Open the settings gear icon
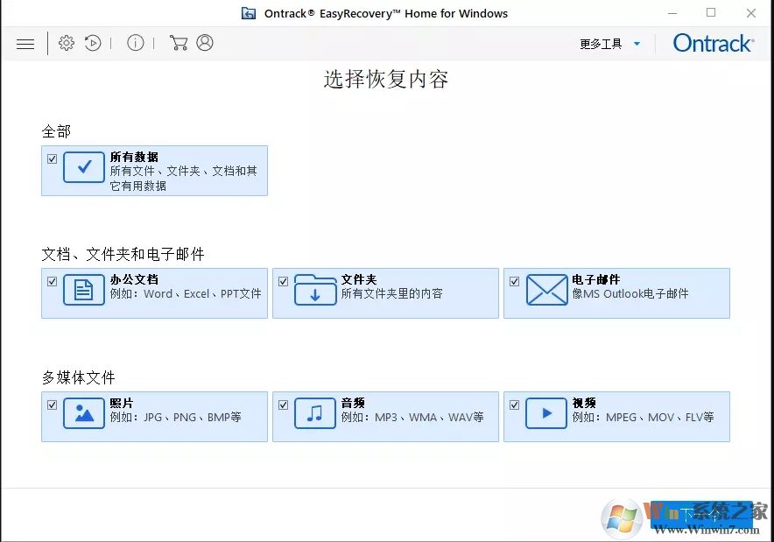This screenshot has width=774, height=542. coord(67,42)
